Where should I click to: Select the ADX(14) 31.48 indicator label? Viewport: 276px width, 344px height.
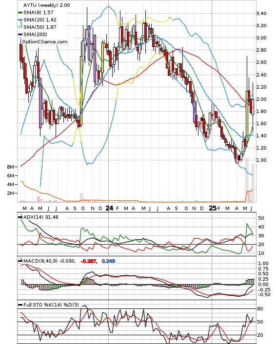coord(41,217)
